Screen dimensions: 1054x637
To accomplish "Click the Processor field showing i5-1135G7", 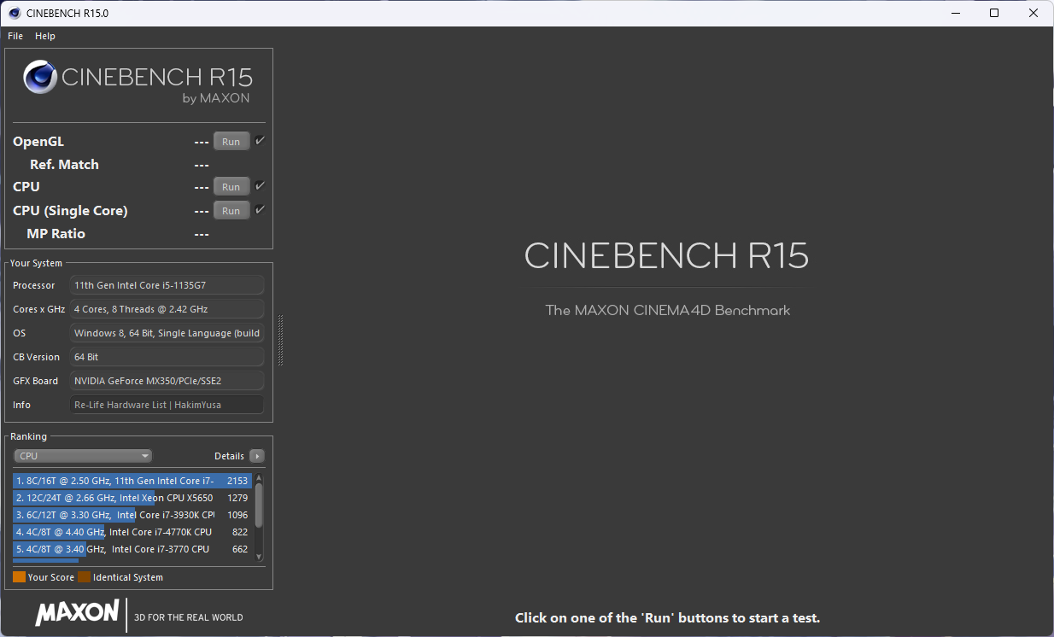I will (167, 285).
